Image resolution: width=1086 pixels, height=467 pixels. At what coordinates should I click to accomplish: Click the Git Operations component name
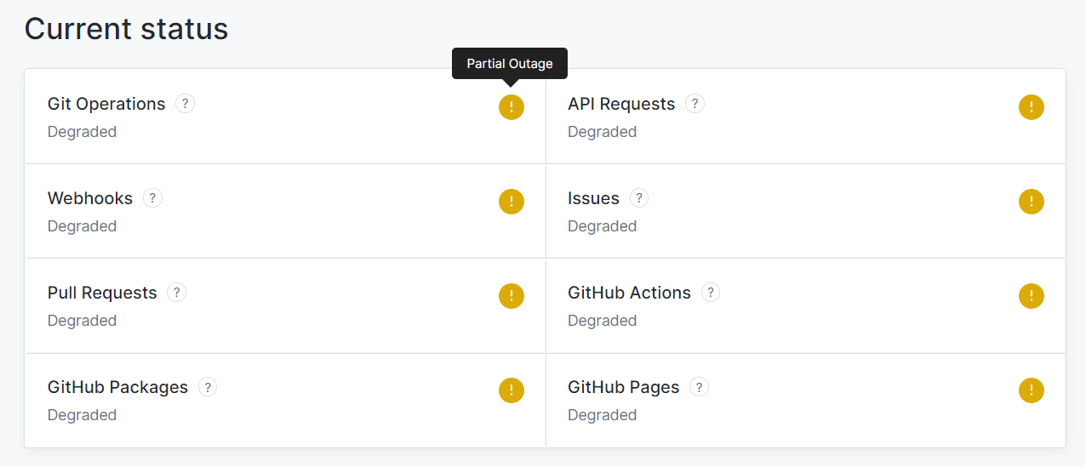point(106,104)
